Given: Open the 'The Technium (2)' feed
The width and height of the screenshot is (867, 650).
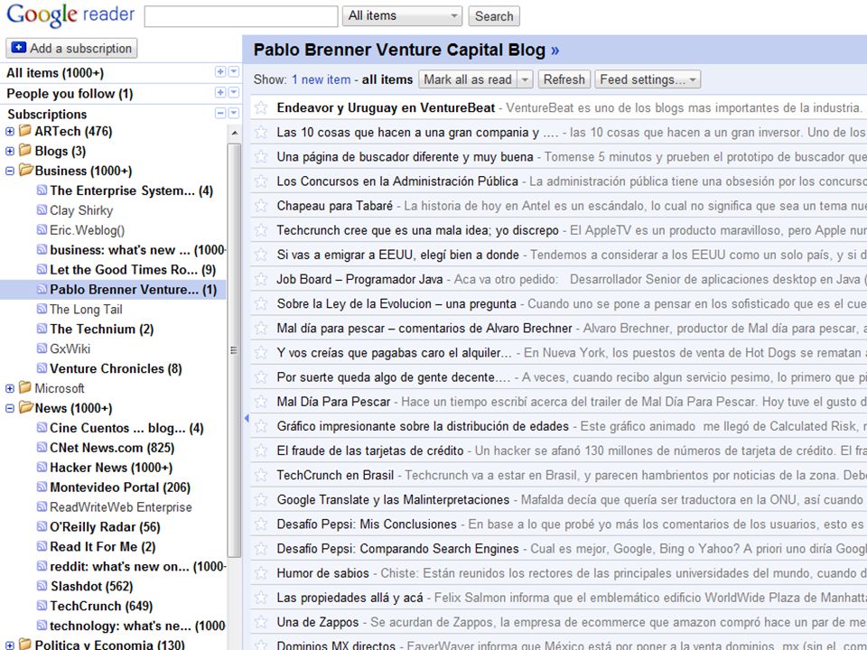Looking at the screenshot, I should (102, 329).
